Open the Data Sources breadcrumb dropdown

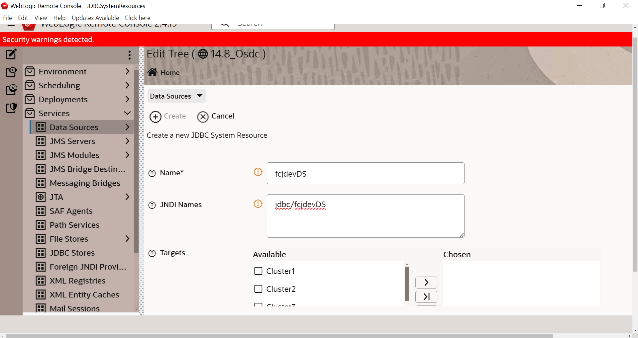pos(176,96)
